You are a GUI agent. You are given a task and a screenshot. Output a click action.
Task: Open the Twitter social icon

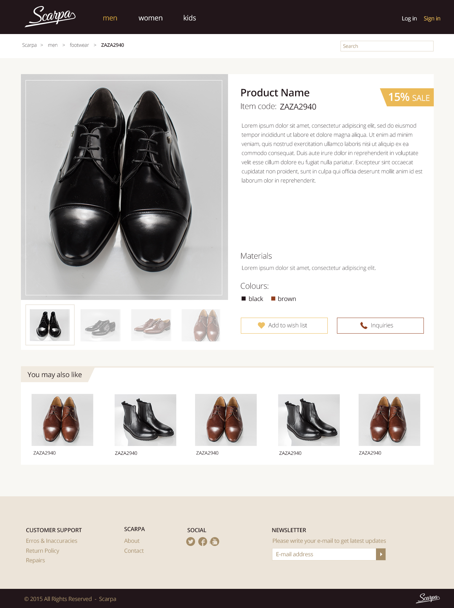tap(190, 541)
